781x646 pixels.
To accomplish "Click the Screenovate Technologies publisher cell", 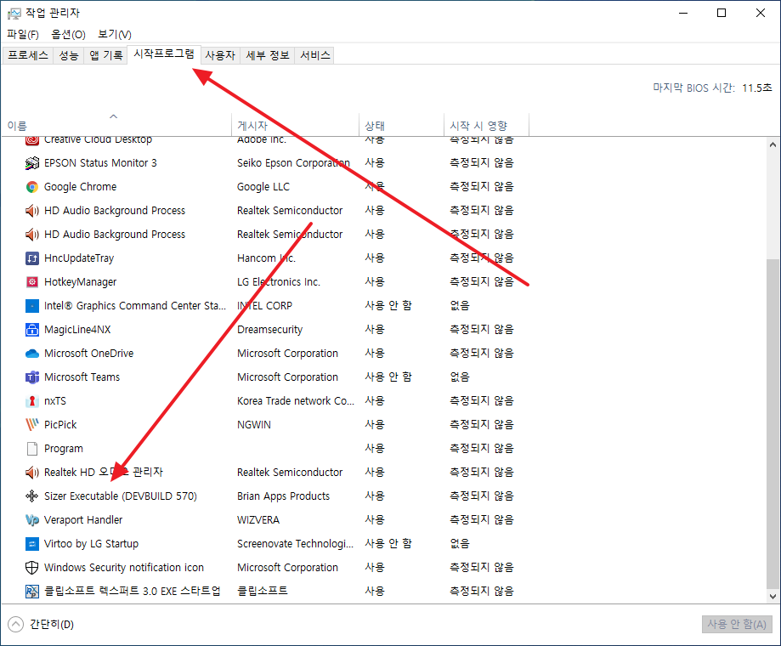I will pyautogui.click(x=296, y=544).
